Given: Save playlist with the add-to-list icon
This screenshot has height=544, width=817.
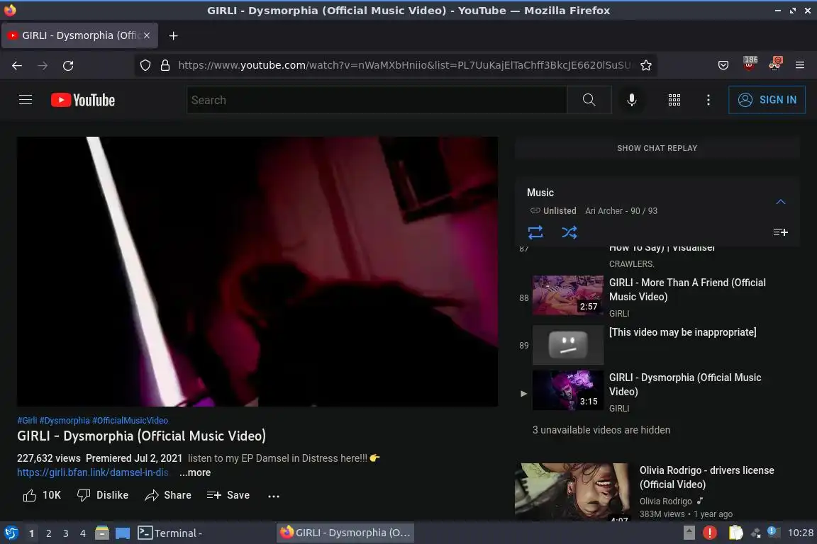Looking at the screenshot, I should click(781, 232).
